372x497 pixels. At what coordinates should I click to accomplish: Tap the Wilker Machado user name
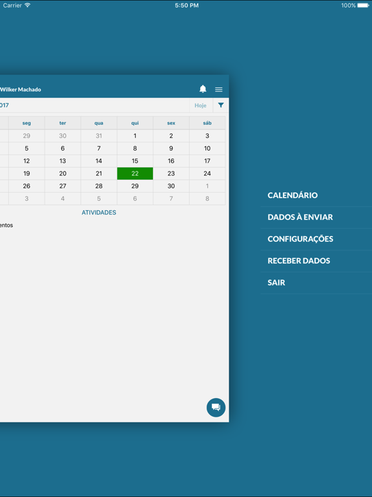21,89
